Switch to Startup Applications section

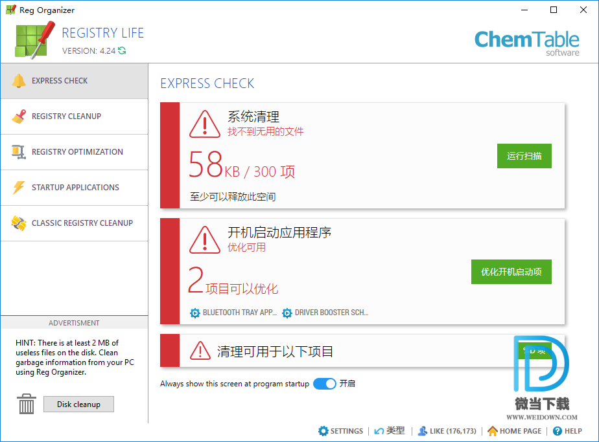(x=75, y=188)
